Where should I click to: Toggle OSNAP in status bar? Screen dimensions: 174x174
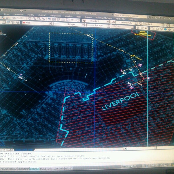click(13, 169)
